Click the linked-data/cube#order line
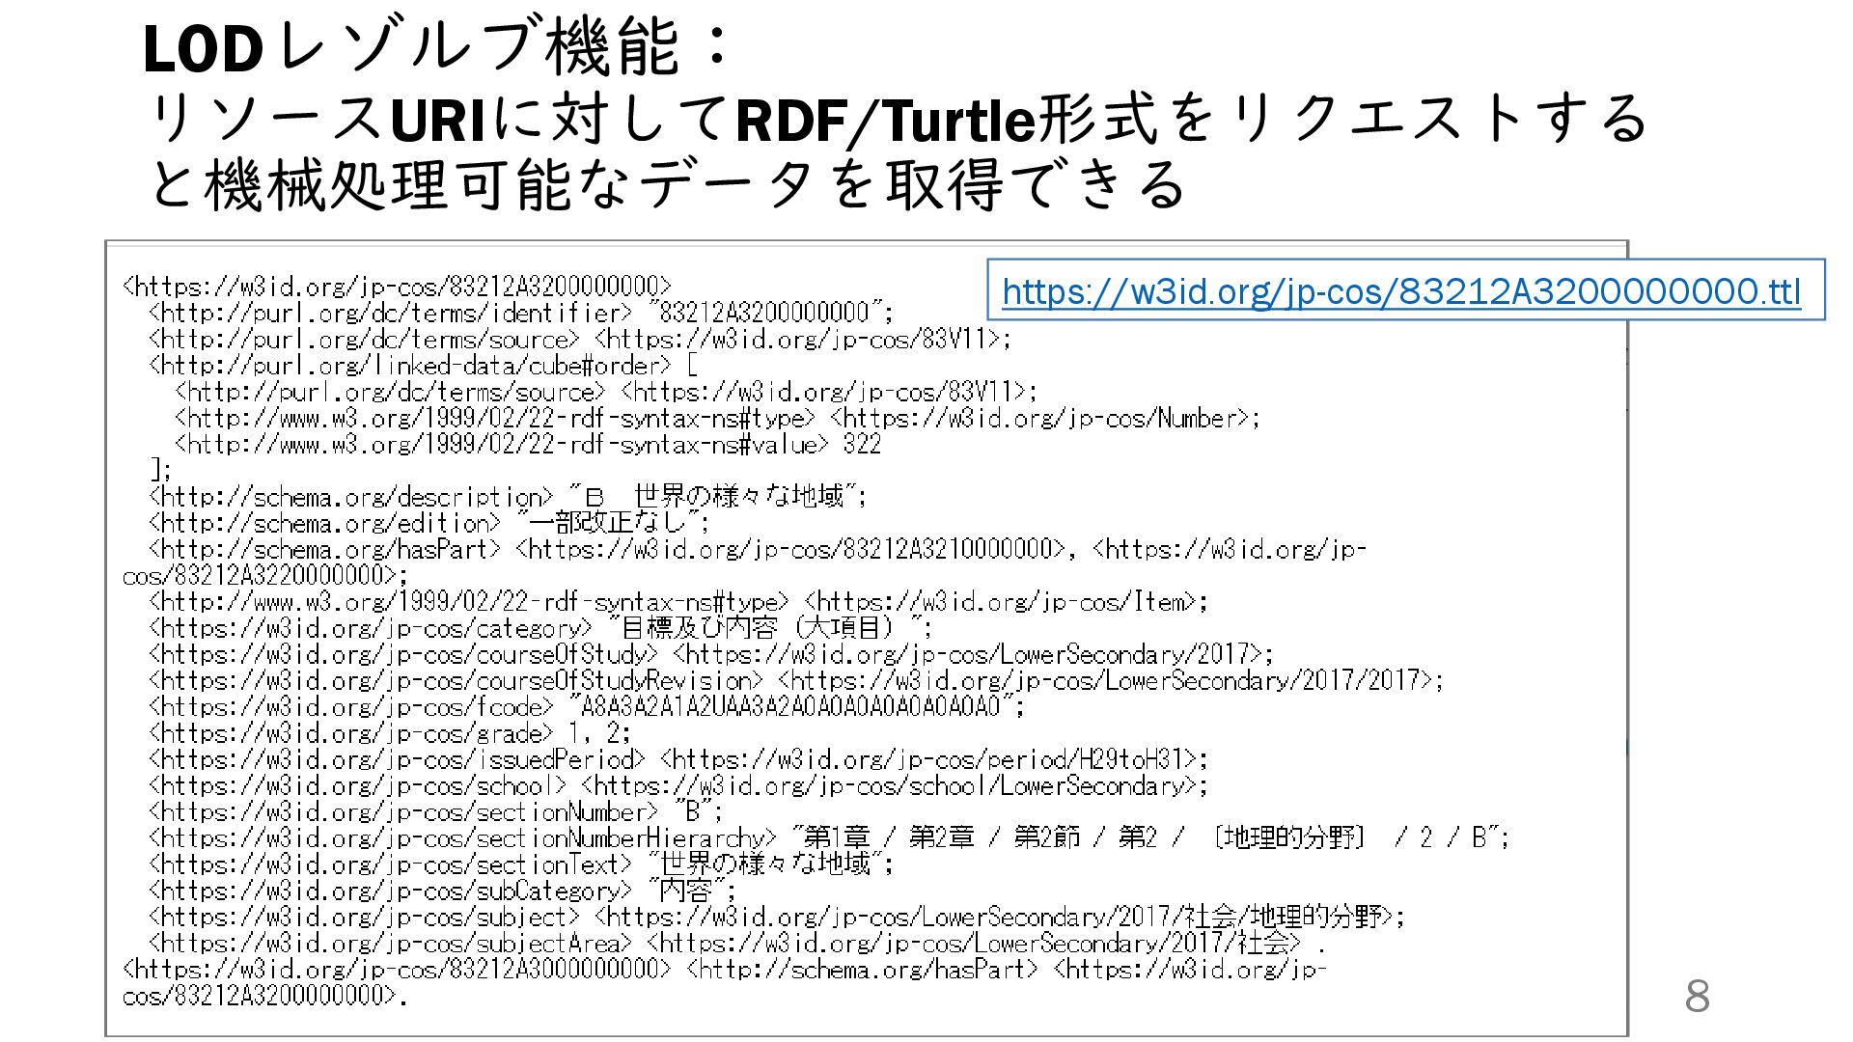1853x1042 pixels. click(423, 366)
